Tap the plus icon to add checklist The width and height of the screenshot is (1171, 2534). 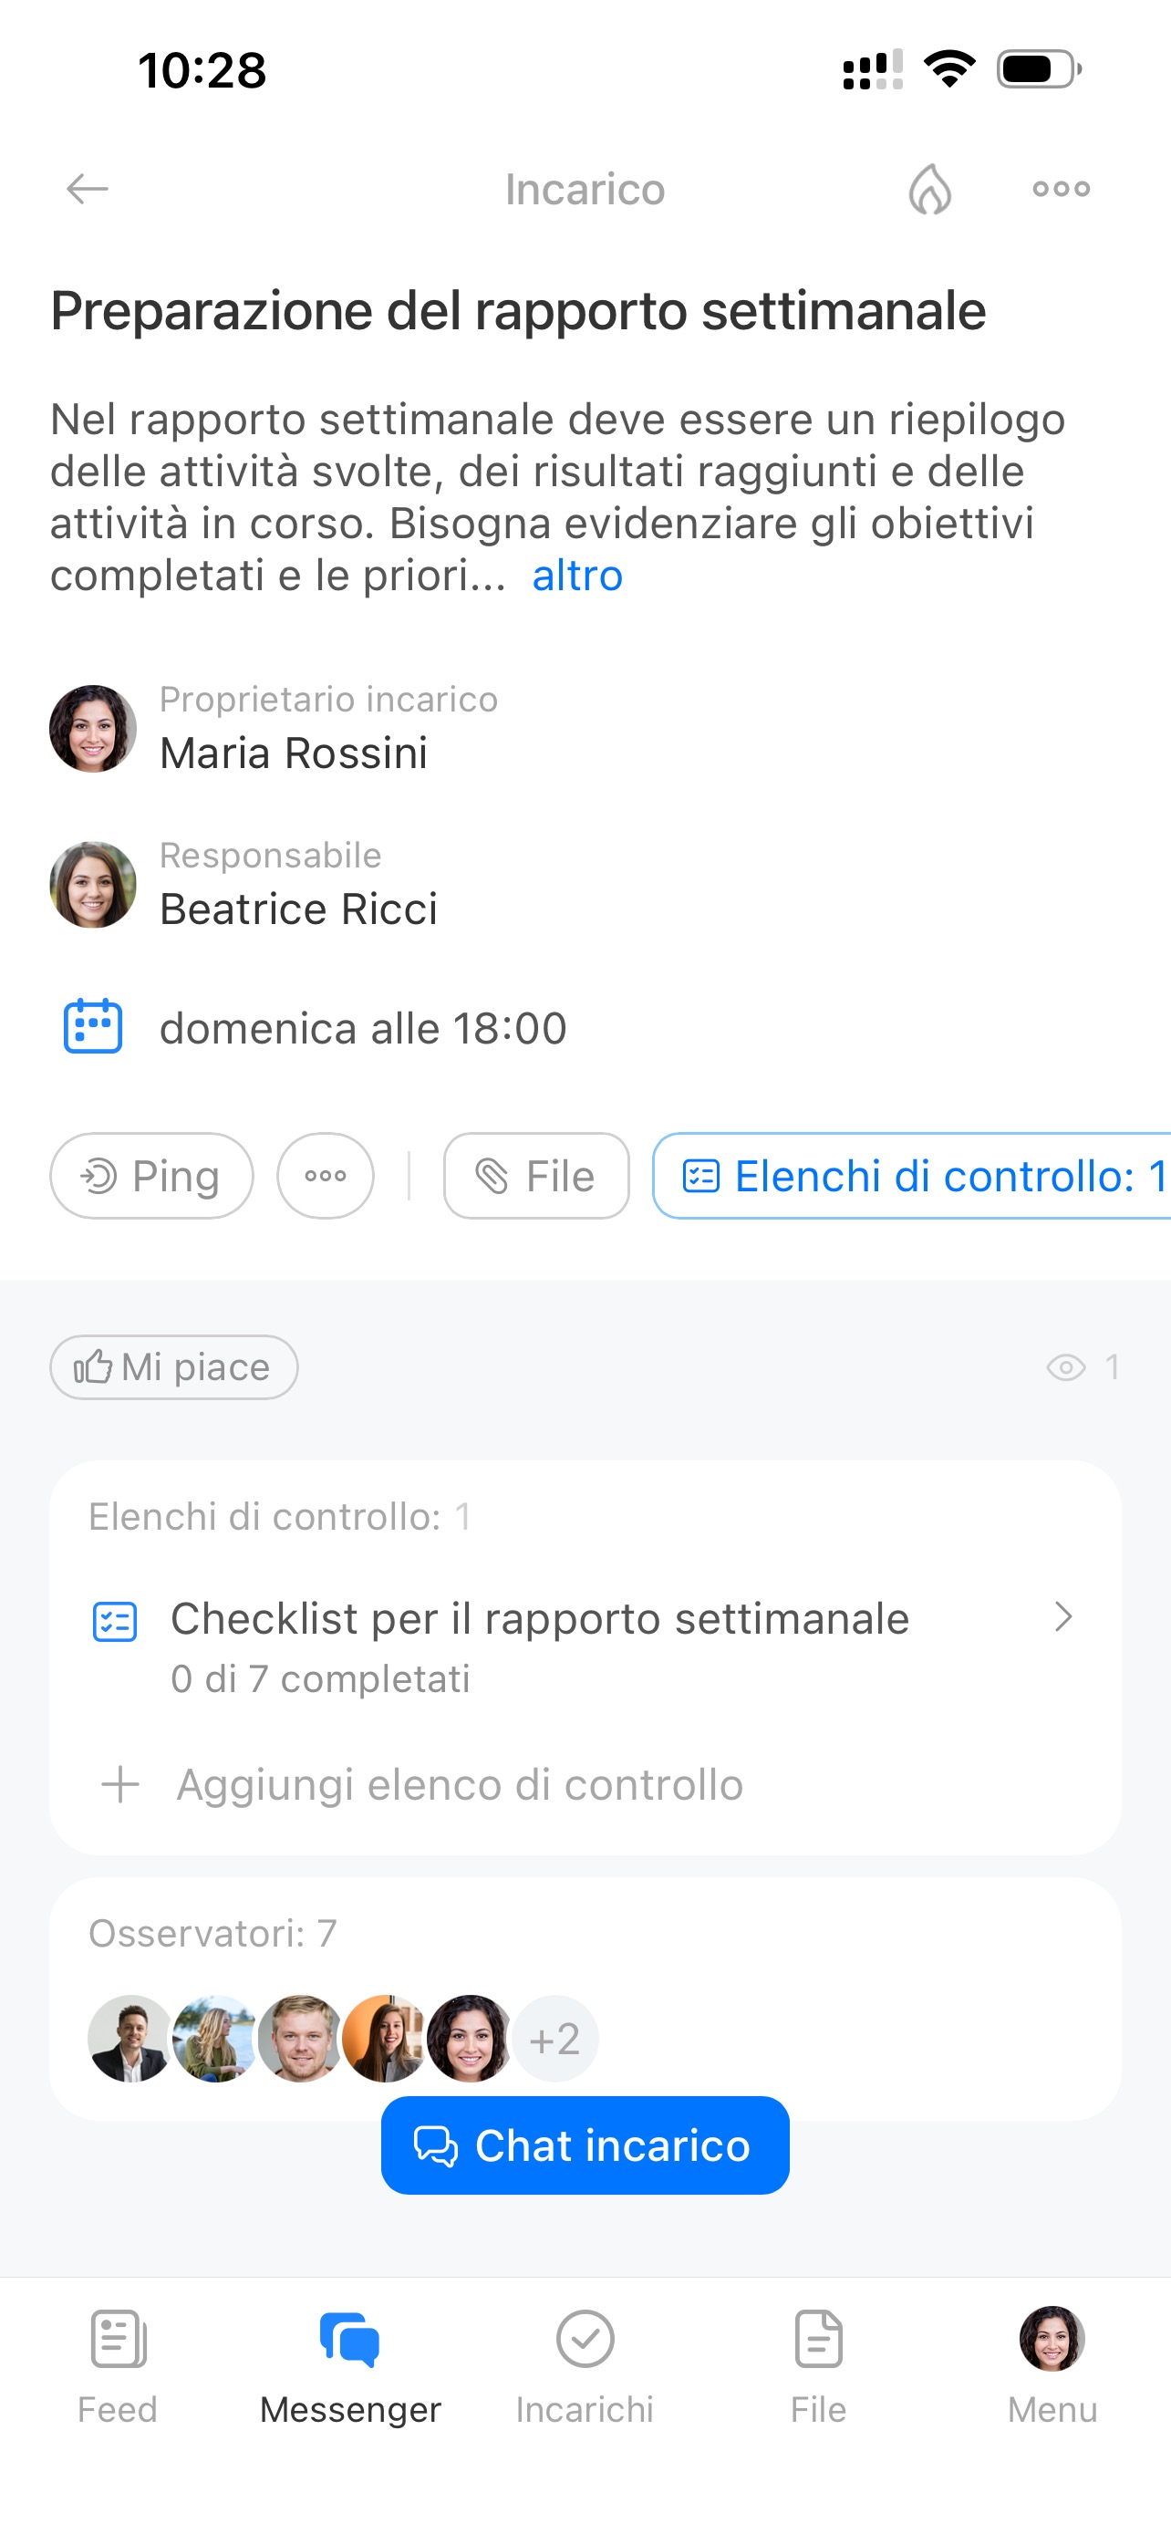[120, 1784]
